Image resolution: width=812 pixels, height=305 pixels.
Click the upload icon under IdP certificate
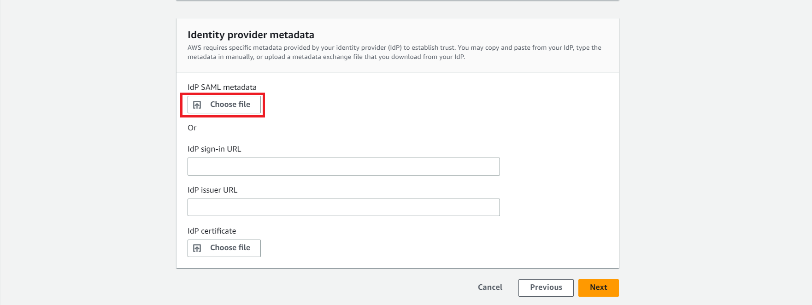pyautogui.click(x=197, y=248)
